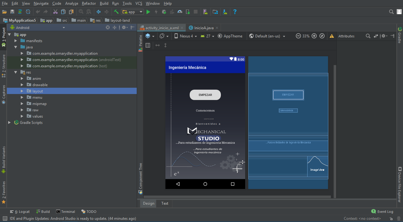Click the EMPEZAR button in design preview
Screen dimensions: 403x222
point(205,95)
